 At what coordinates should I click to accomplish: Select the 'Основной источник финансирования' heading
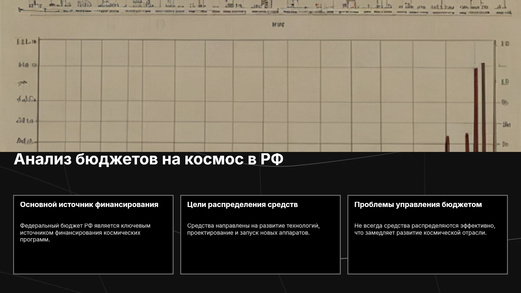(x=89, y=205)
